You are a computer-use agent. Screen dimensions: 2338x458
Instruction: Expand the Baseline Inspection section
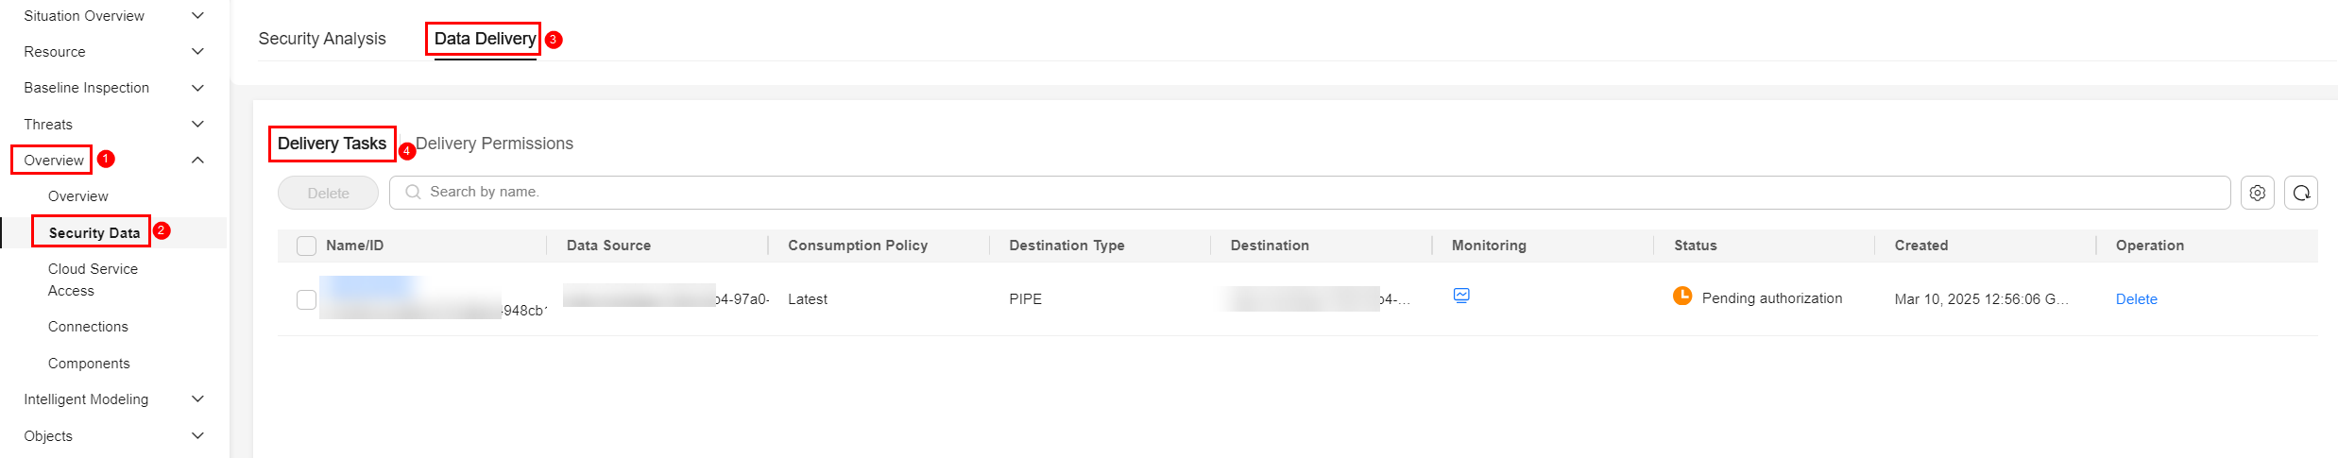197,88
